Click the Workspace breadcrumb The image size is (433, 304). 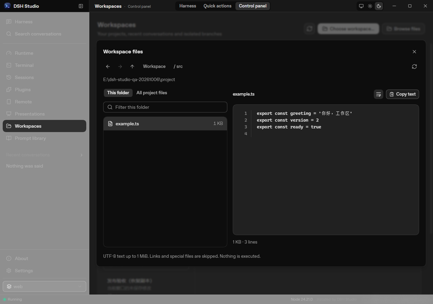point(154,67)
